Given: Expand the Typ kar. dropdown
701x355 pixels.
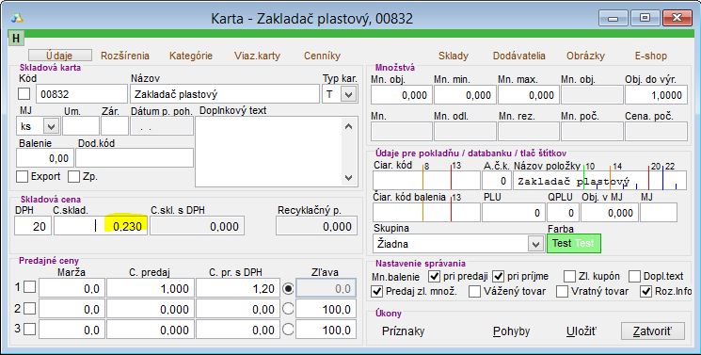Looking at the screenshot, I should [349, 94].
